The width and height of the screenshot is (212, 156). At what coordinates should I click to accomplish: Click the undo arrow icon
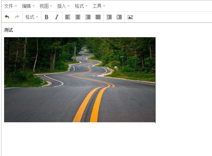click(7, 17)
